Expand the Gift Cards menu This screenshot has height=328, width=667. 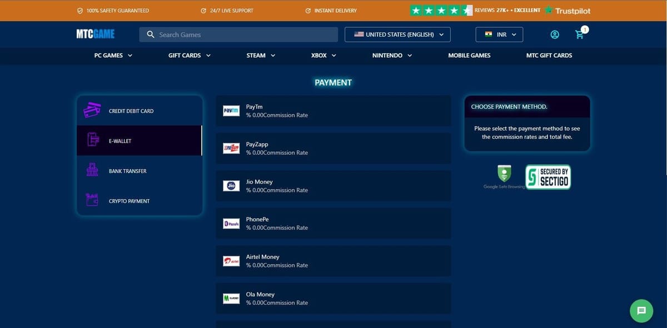(x=189, y=56)
